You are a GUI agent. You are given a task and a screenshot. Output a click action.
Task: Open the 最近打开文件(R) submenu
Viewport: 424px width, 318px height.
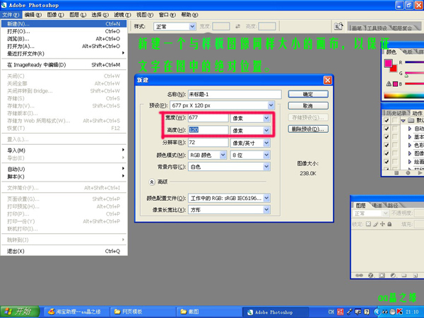tap(64, 54)
